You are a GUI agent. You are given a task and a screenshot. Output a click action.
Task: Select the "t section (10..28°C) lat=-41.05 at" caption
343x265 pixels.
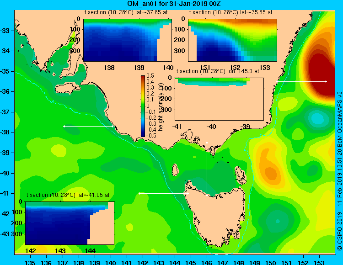(x=68, y=195)
